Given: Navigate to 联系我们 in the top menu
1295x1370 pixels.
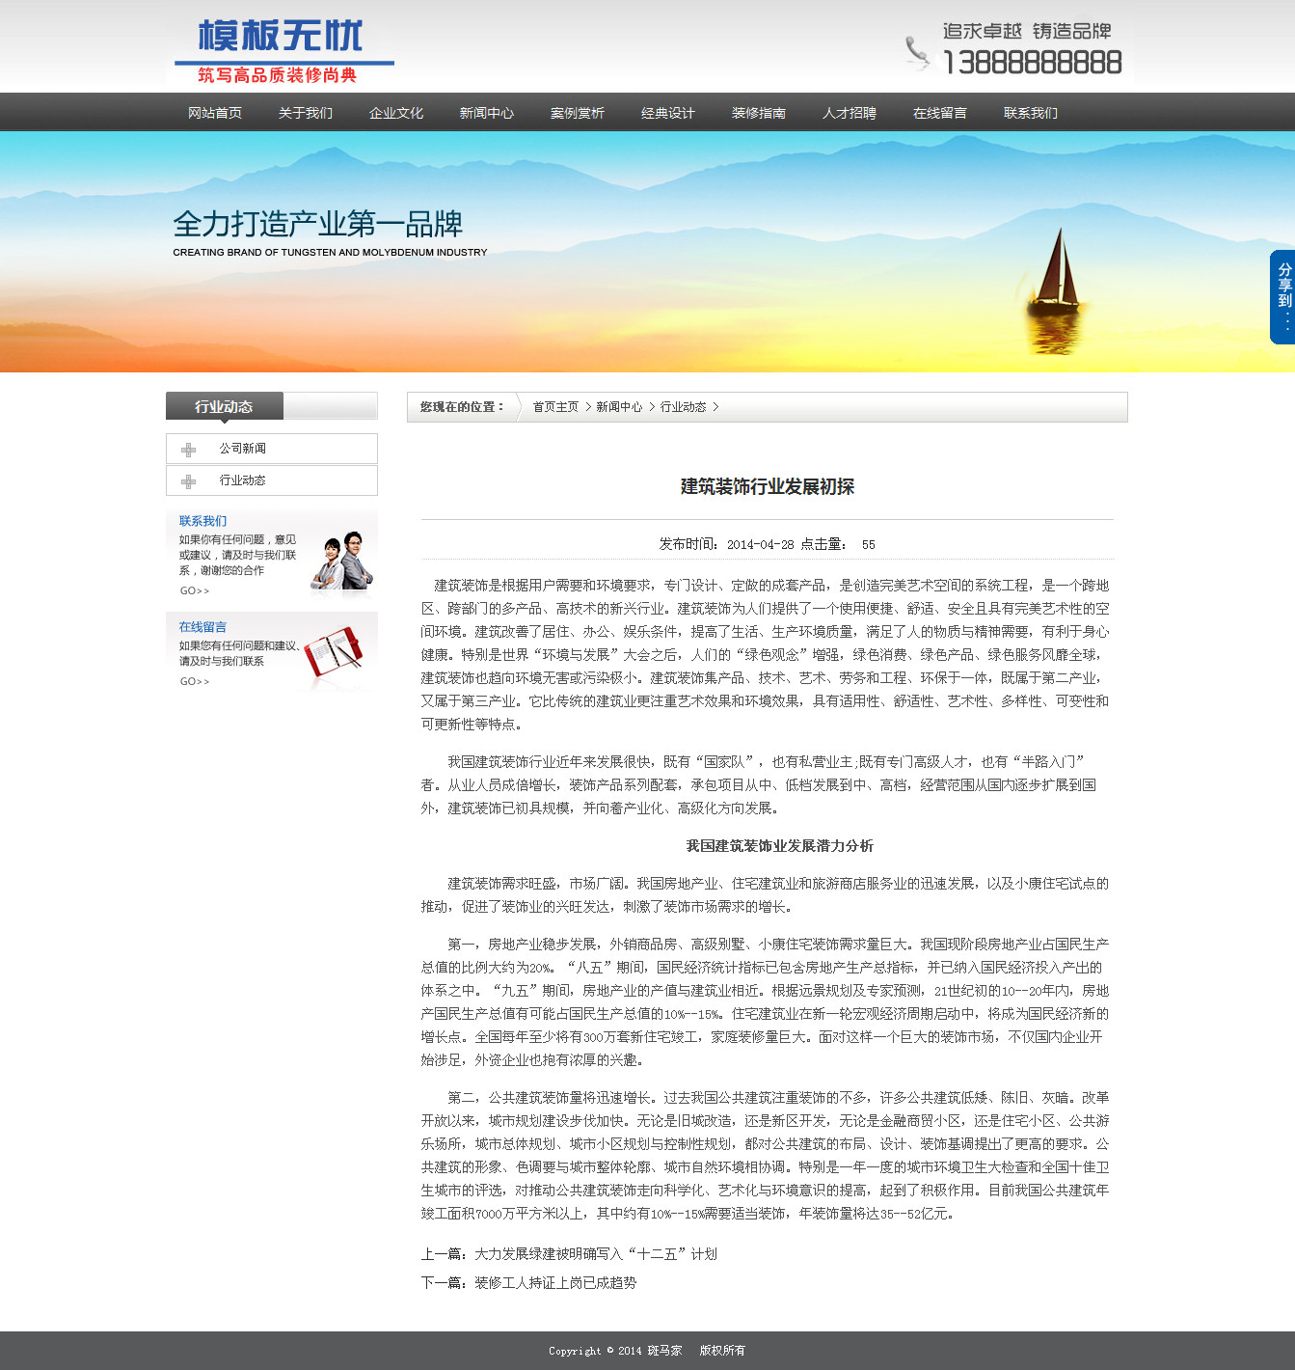Looking at the screenshot, I should (x=1031, y=113).
